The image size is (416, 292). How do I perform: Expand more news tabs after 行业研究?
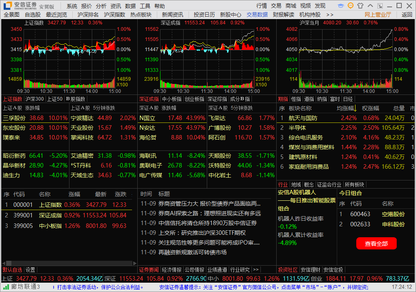click(x=256, y=269)
